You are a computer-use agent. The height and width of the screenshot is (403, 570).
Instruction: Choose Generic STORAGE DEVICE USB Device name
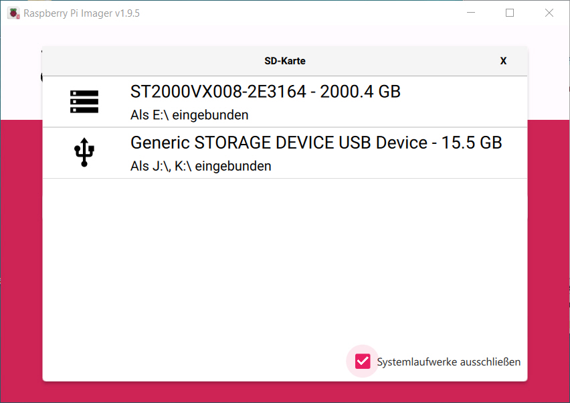point(279,143)
